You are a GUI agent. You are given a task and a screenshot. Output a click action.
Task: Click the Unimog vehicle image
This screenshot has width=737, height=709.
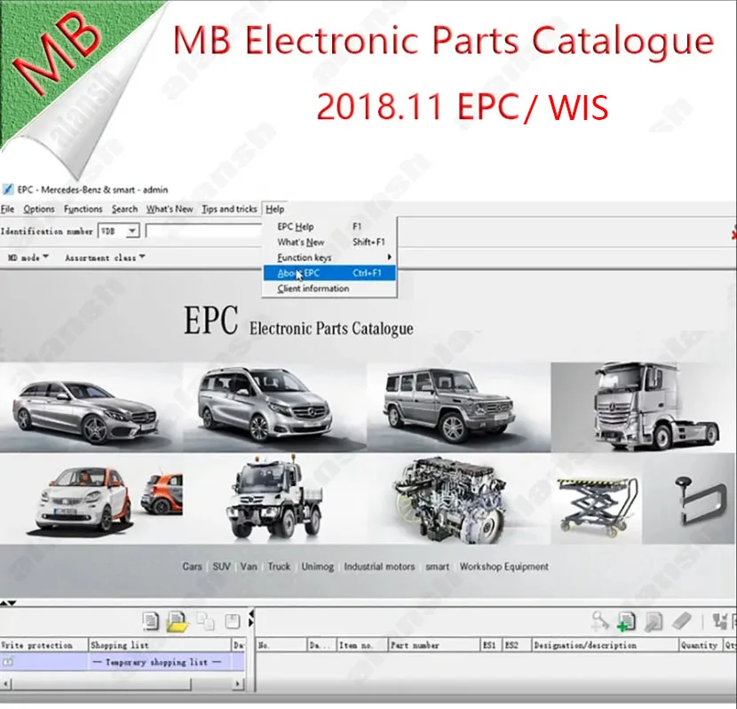274,499
